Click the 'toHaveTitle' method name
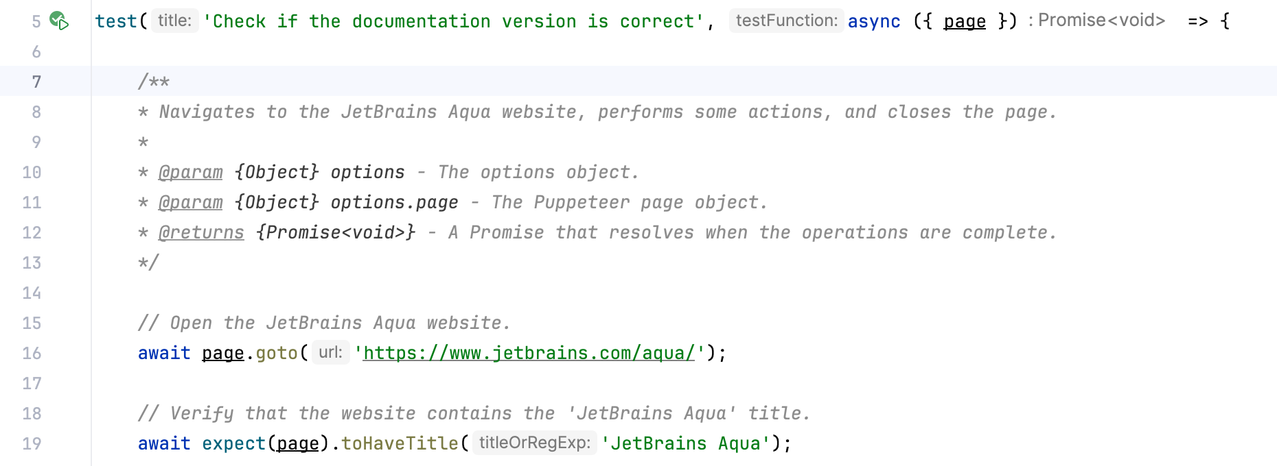This screenshot has width=1277, height=466. click(x=400, y=443)
